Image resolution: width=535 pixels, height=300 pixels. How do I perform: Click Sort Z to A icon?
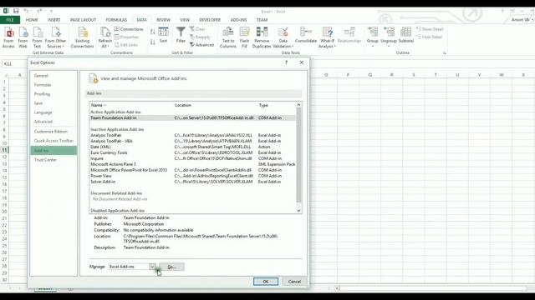pyautogui.click(x=152, y=42)
